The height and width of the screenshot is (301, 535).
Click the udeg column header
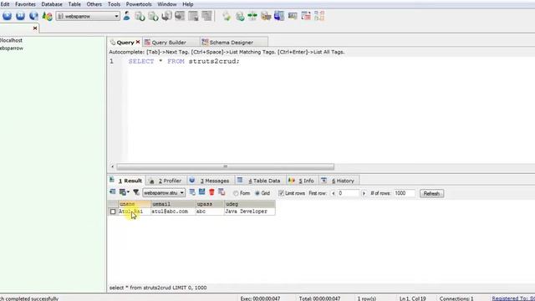pyautogui.click(x=249, y=204)
